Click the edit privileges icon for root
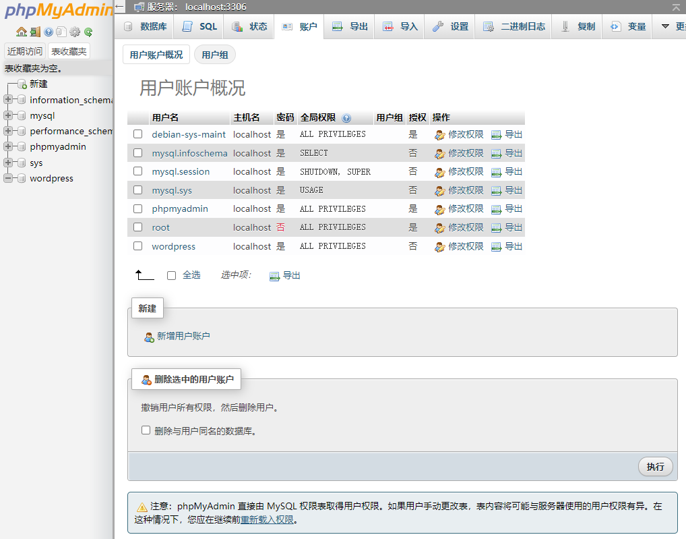686x539 pixels. 439,228
